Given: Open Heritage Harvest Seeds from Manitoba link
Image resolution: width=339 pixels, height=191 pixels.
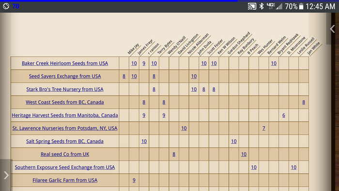Looking at the screenshot, I should [x=65, y=115].
